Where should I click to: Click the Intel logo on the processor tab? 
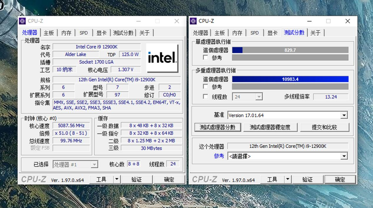click(162, 58)
